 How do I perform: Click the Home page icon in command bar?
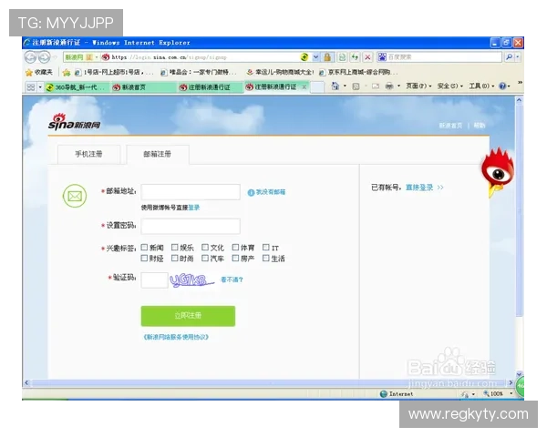point(335,86)
